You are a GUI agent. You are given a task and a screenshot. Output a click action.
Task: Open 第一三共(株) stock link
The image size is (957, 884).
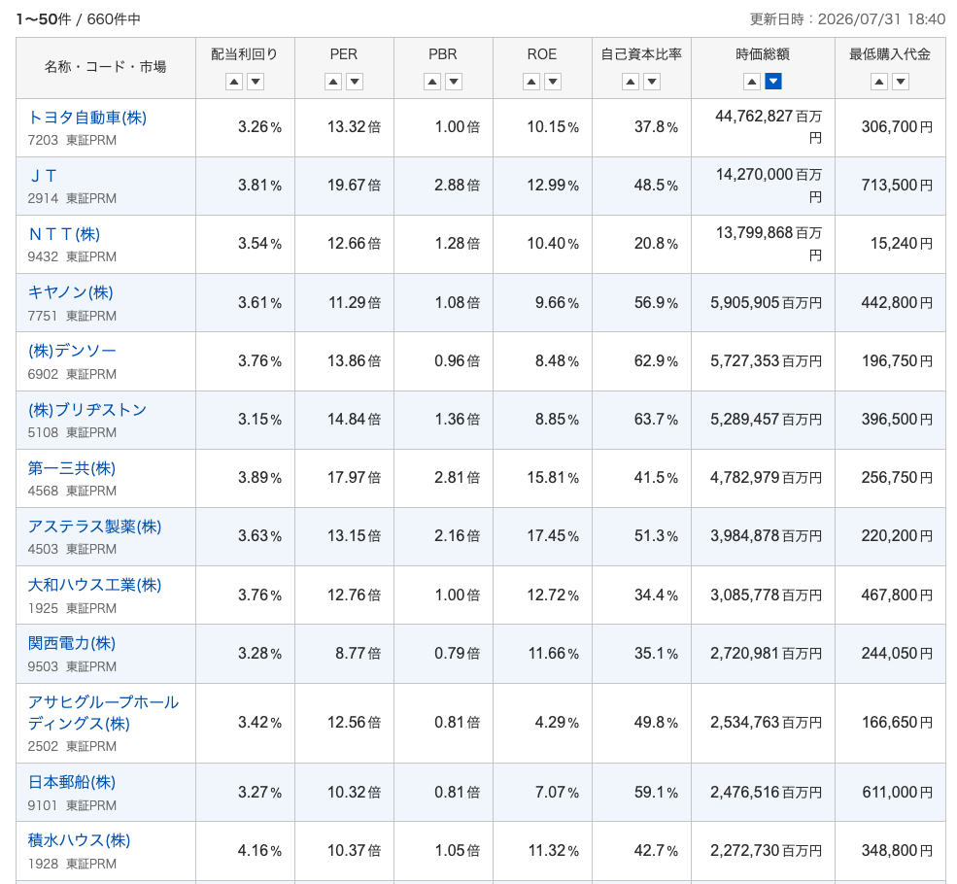(x=72, y=468)
